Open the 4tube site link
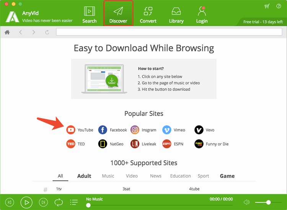This screenshot has width=287, height=210. click(194, 189)
